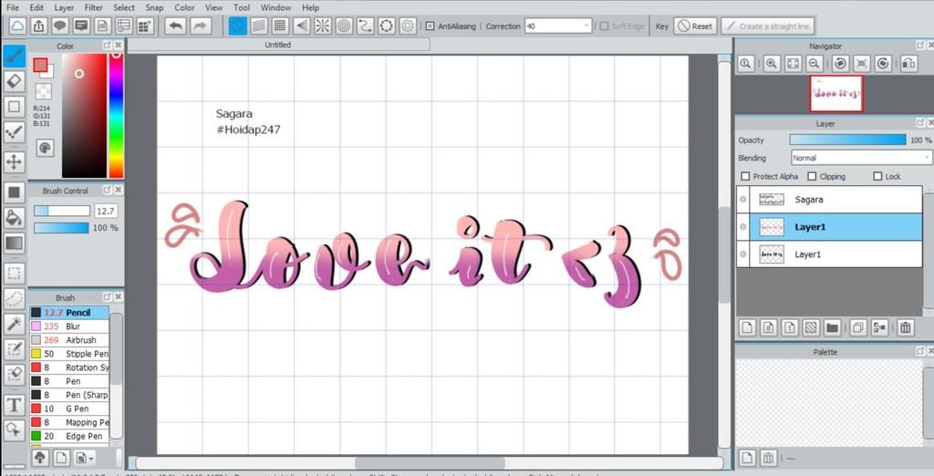The width and height of the screenshot is (934, 476).
Task: Select the Move tool
Action: (15, 162)
